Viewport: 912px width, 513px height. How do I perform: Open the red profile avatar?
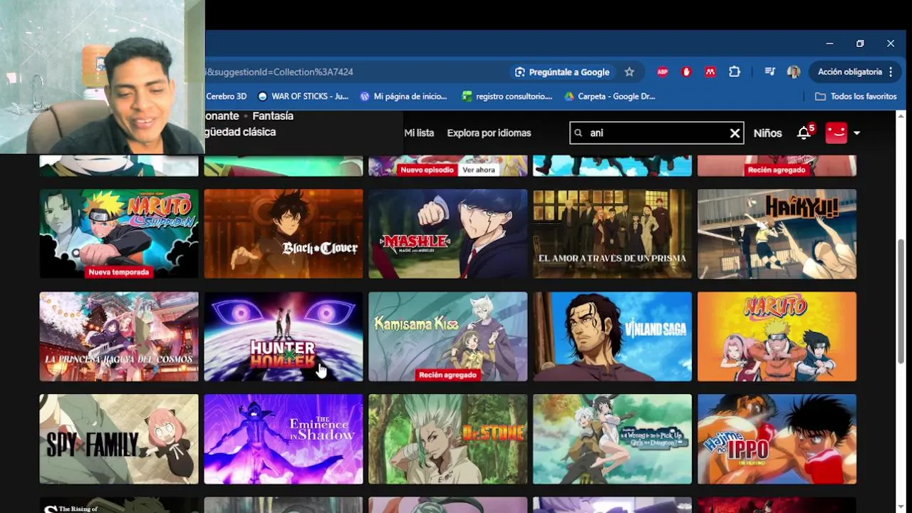point(836,133)
